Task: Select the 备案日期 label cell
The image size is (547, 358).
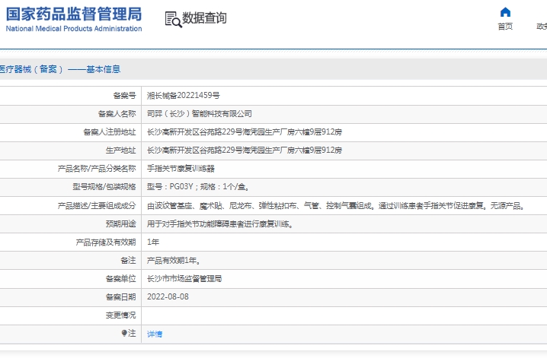Action: pyautogui.click(x=70, y=297)
